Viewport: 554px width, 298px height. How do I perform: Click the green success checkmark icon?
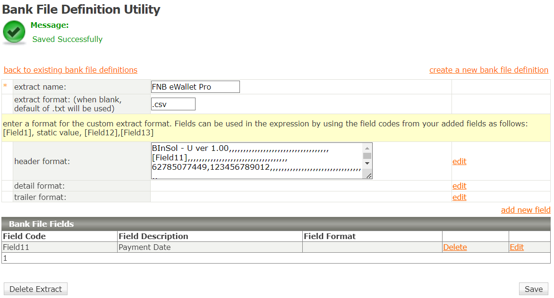coord(14,33)
